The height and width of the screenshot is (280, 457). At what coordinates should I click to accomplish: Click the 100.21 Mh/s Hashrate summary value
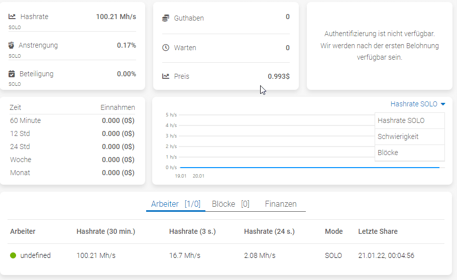[x=116, y=17]
